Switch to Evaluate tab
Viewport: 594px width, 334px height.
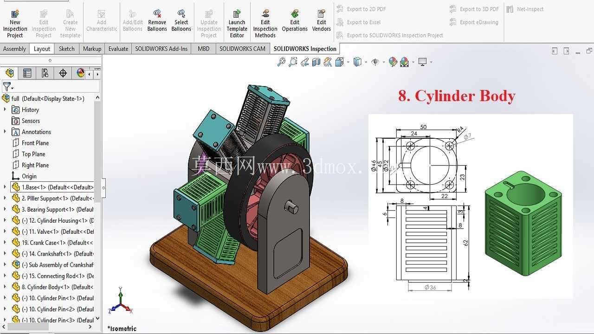point(118,49)
